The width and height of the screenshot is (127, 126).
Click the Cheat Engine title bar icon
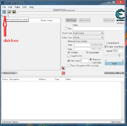[x=3, y=3]
